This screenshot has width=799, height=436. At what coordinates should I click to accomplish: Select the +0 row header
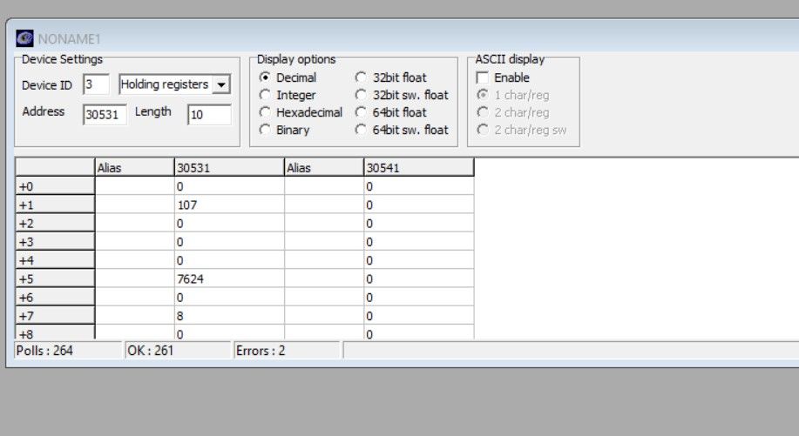point(55,186)
